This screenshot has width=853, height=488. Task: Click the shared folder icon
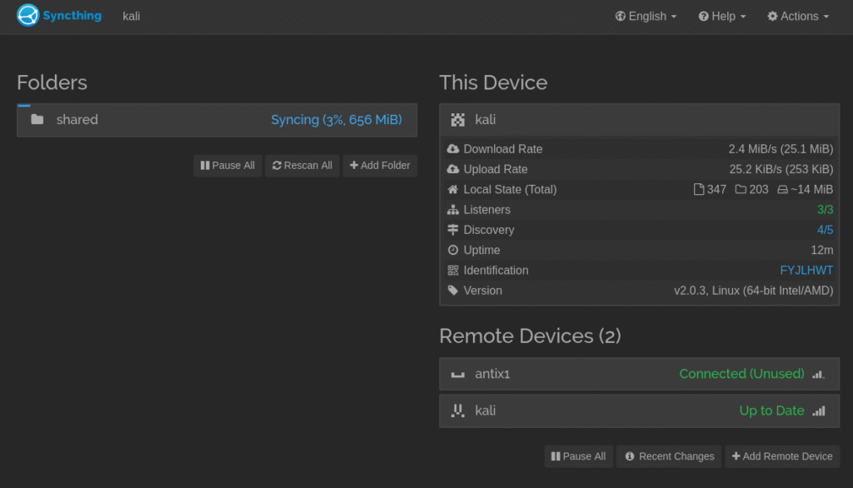37,120
